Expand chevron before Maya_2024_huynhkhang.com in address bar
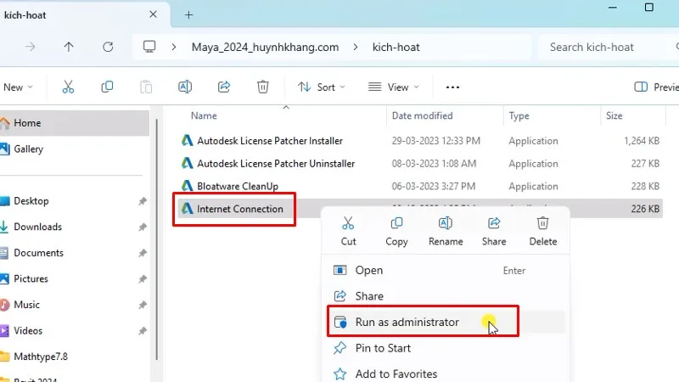The height and width of the screenshot is (382, 679). [x=174, y=47]
